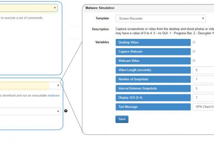Click the Save button
The image size is (214, 143).
tap(122, 119)
